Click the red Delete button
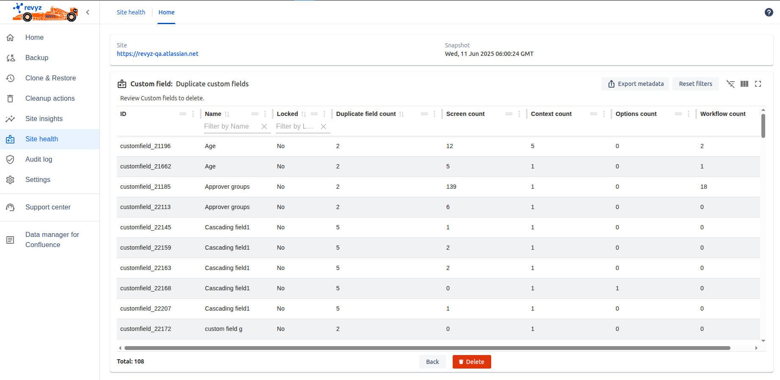This screenshot has height=380, width=780. 471,362
